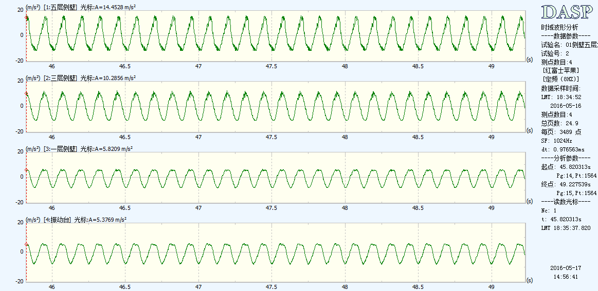Viewport: 598px width, 291px height.
Task: Click the LMT: 18:34:52 sampling time
Action: pos(561,98)
